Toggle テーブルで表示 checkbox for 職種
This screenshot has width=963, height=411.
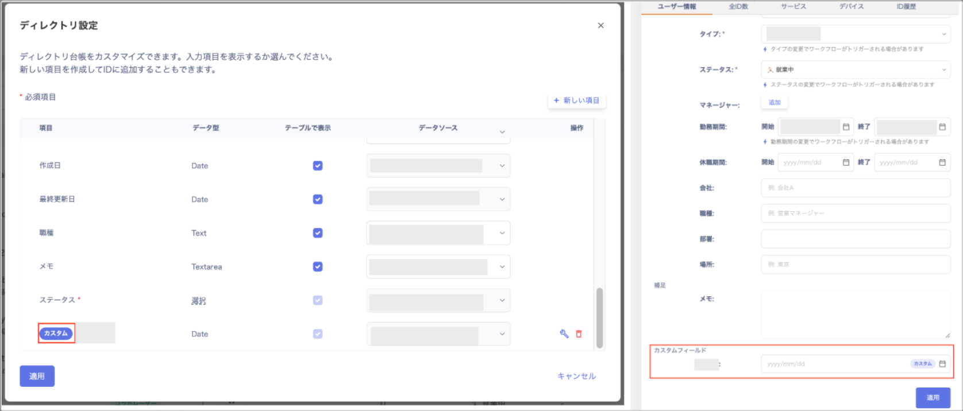click(318, 233)
